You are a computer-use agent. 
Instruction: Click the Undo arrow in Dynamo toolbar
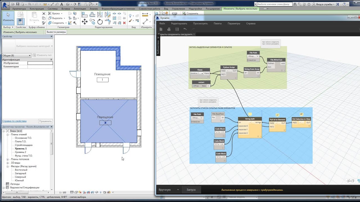(x=185, y=29)
